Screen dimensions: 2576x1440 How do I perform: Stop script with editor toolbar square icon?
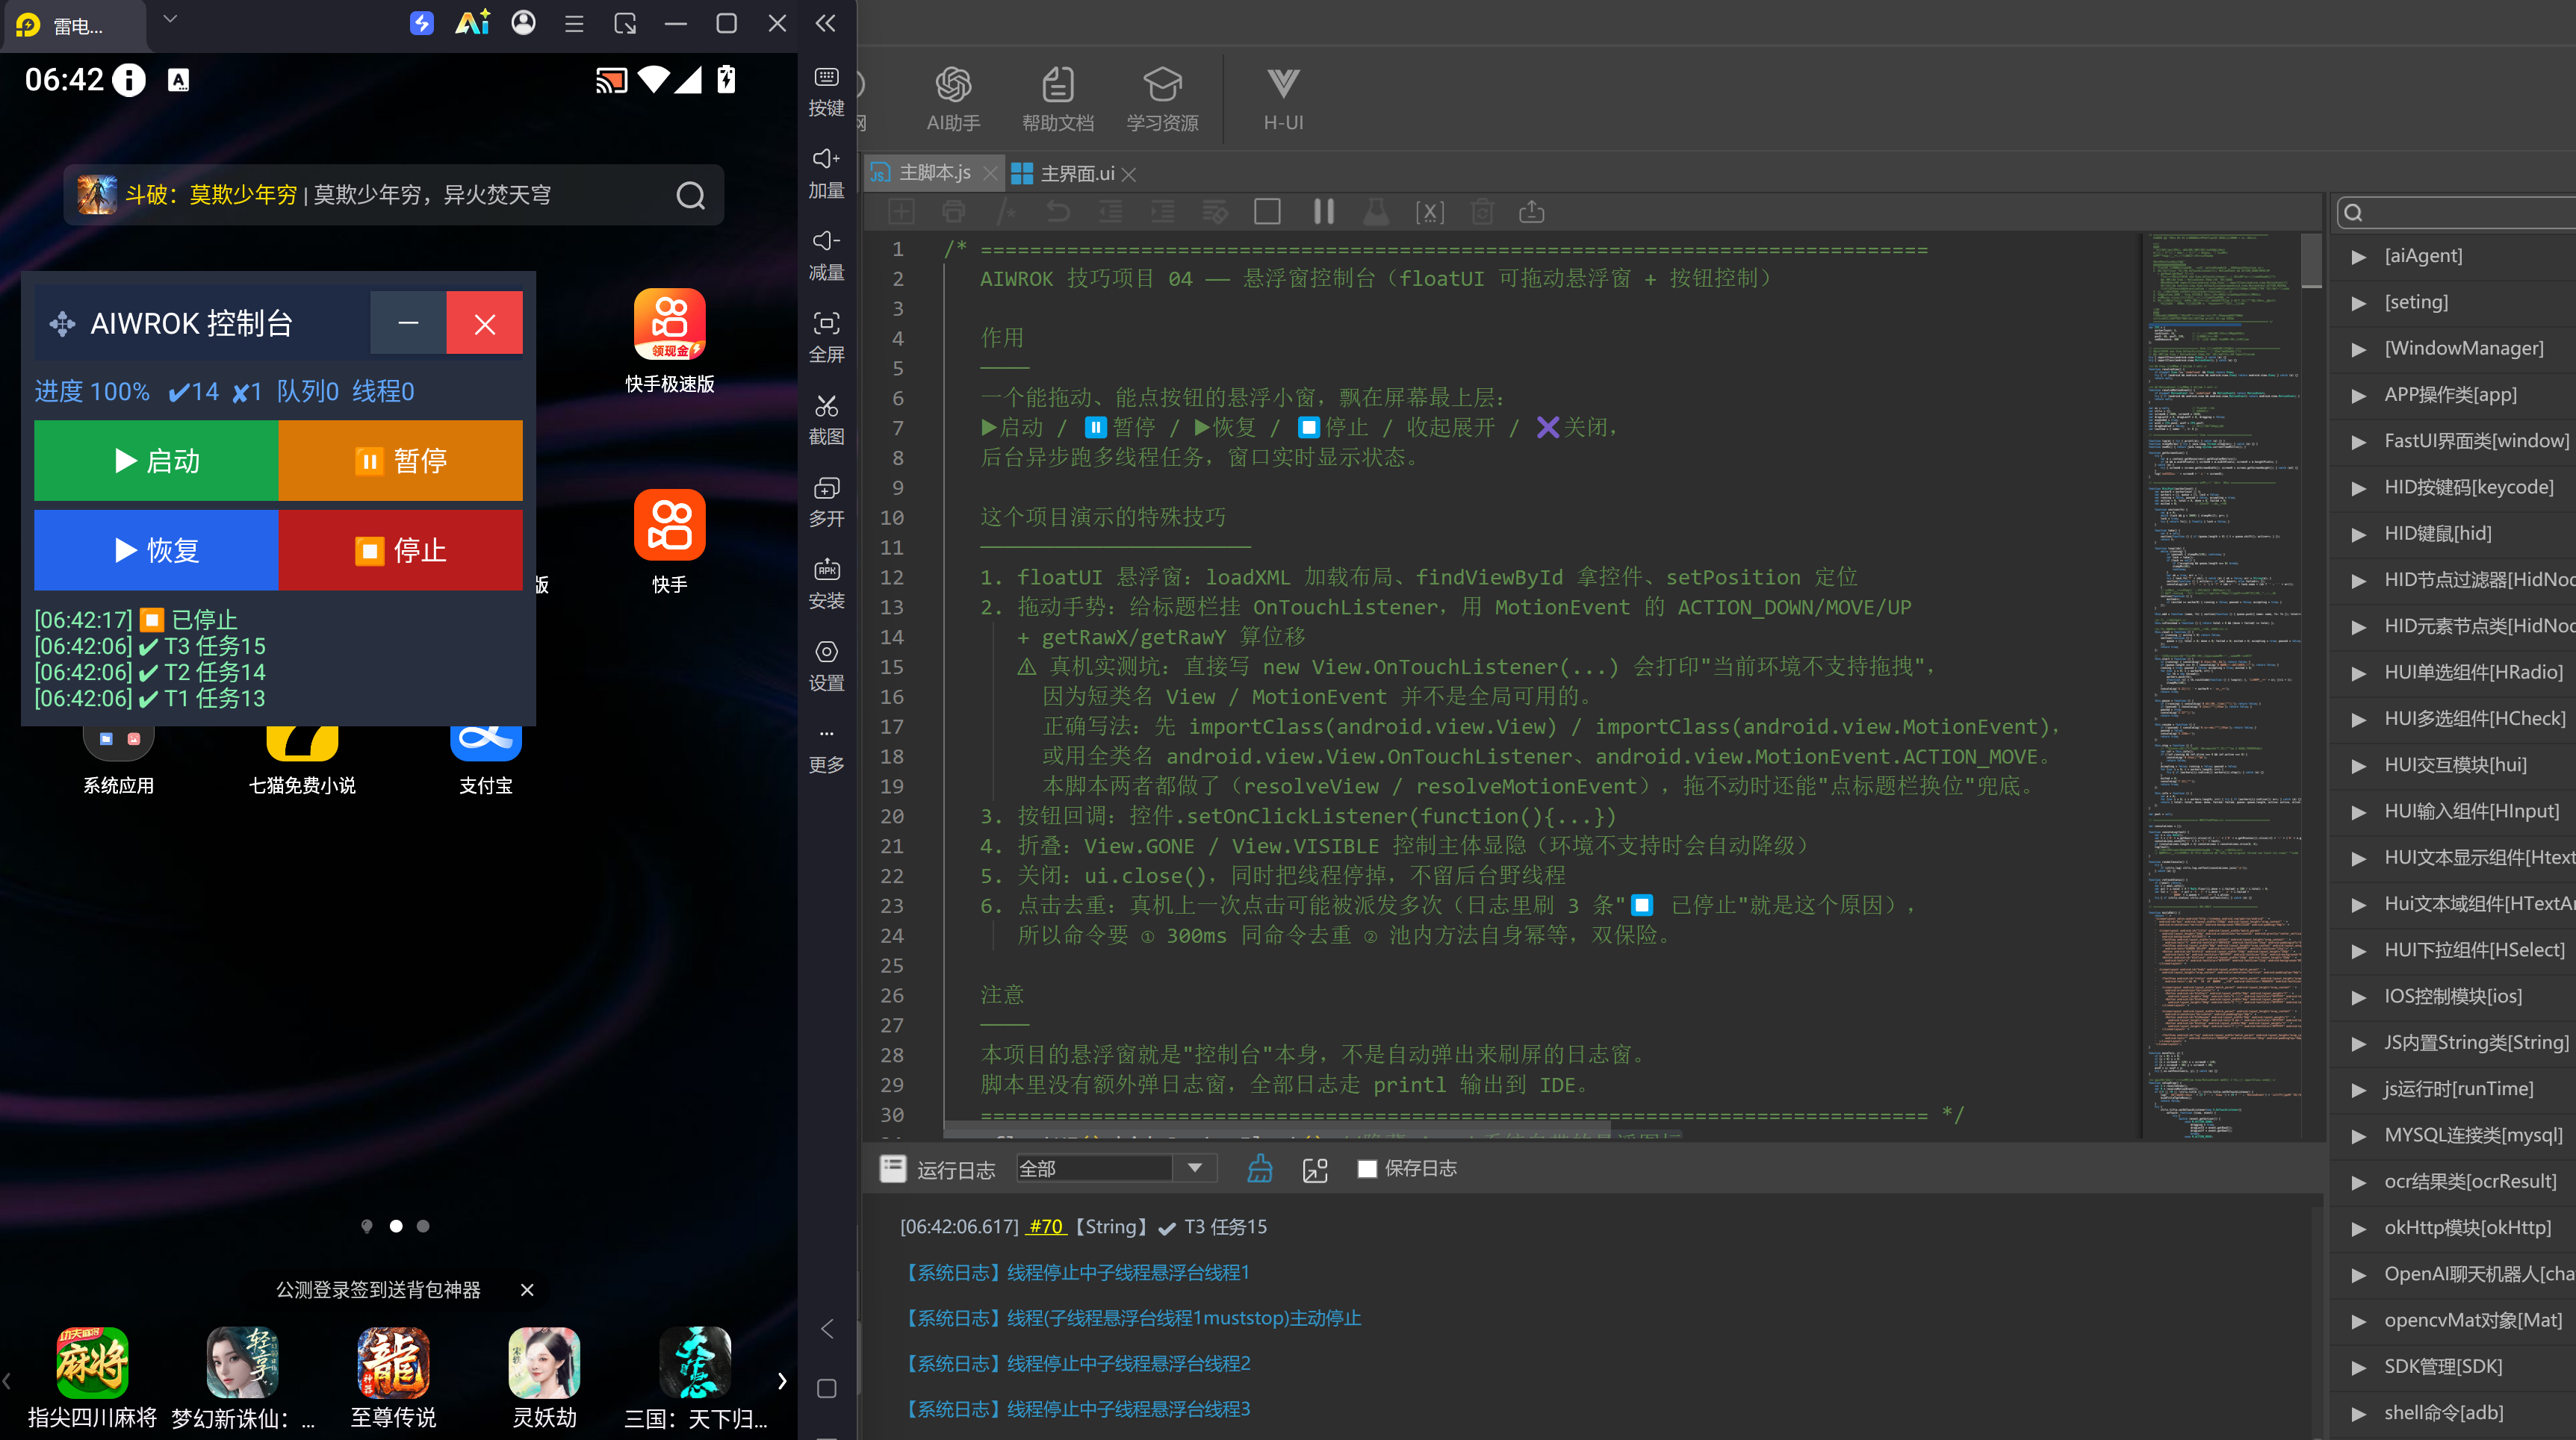pos(1267,212)
